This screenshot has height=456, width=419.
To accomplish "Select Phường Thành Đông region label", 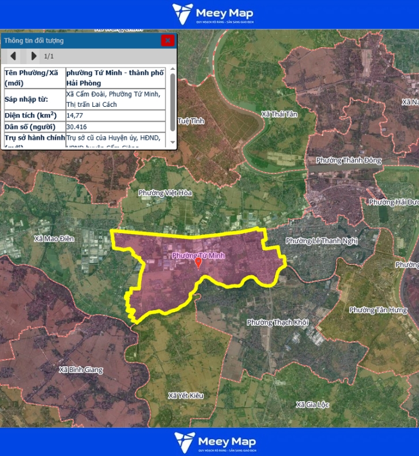I will pyautogui.click(x=348, y=160).
